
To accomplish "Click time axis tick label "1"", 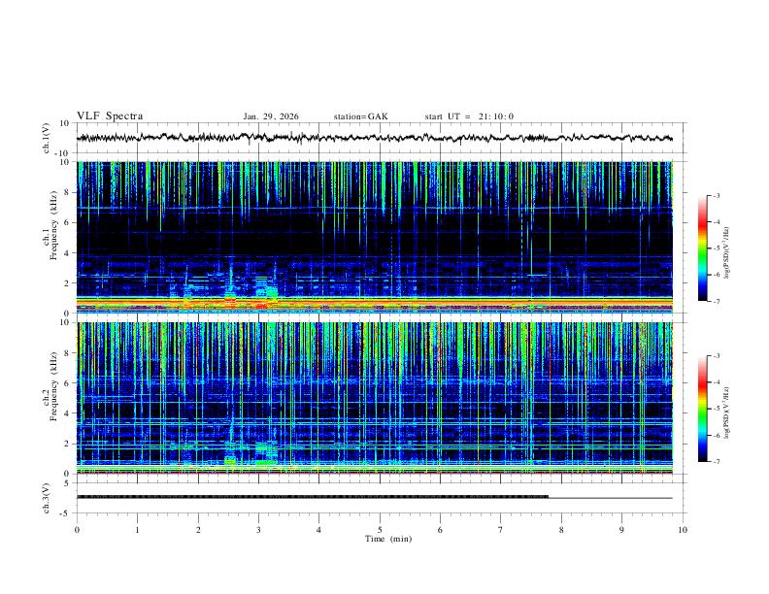I will click(137, 530).
